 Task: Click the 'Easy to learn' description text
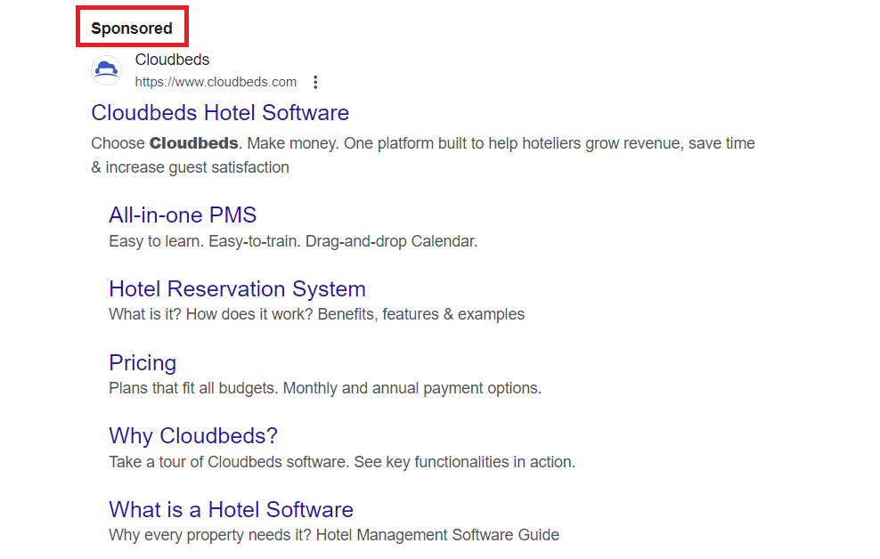click(293, 241)
